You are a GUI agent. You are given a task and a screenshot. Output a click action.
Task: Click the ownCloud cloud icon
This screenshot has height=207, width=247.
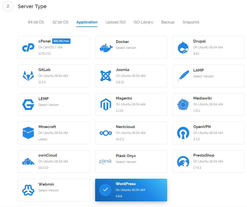click(x=28, y=162)
